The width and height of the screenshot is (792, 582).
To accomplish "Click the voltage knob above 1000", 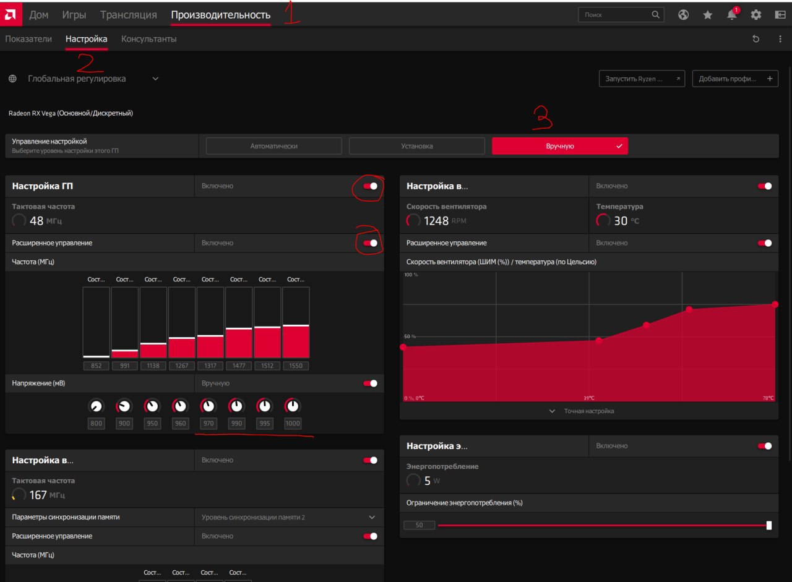I will click(293, 406).
